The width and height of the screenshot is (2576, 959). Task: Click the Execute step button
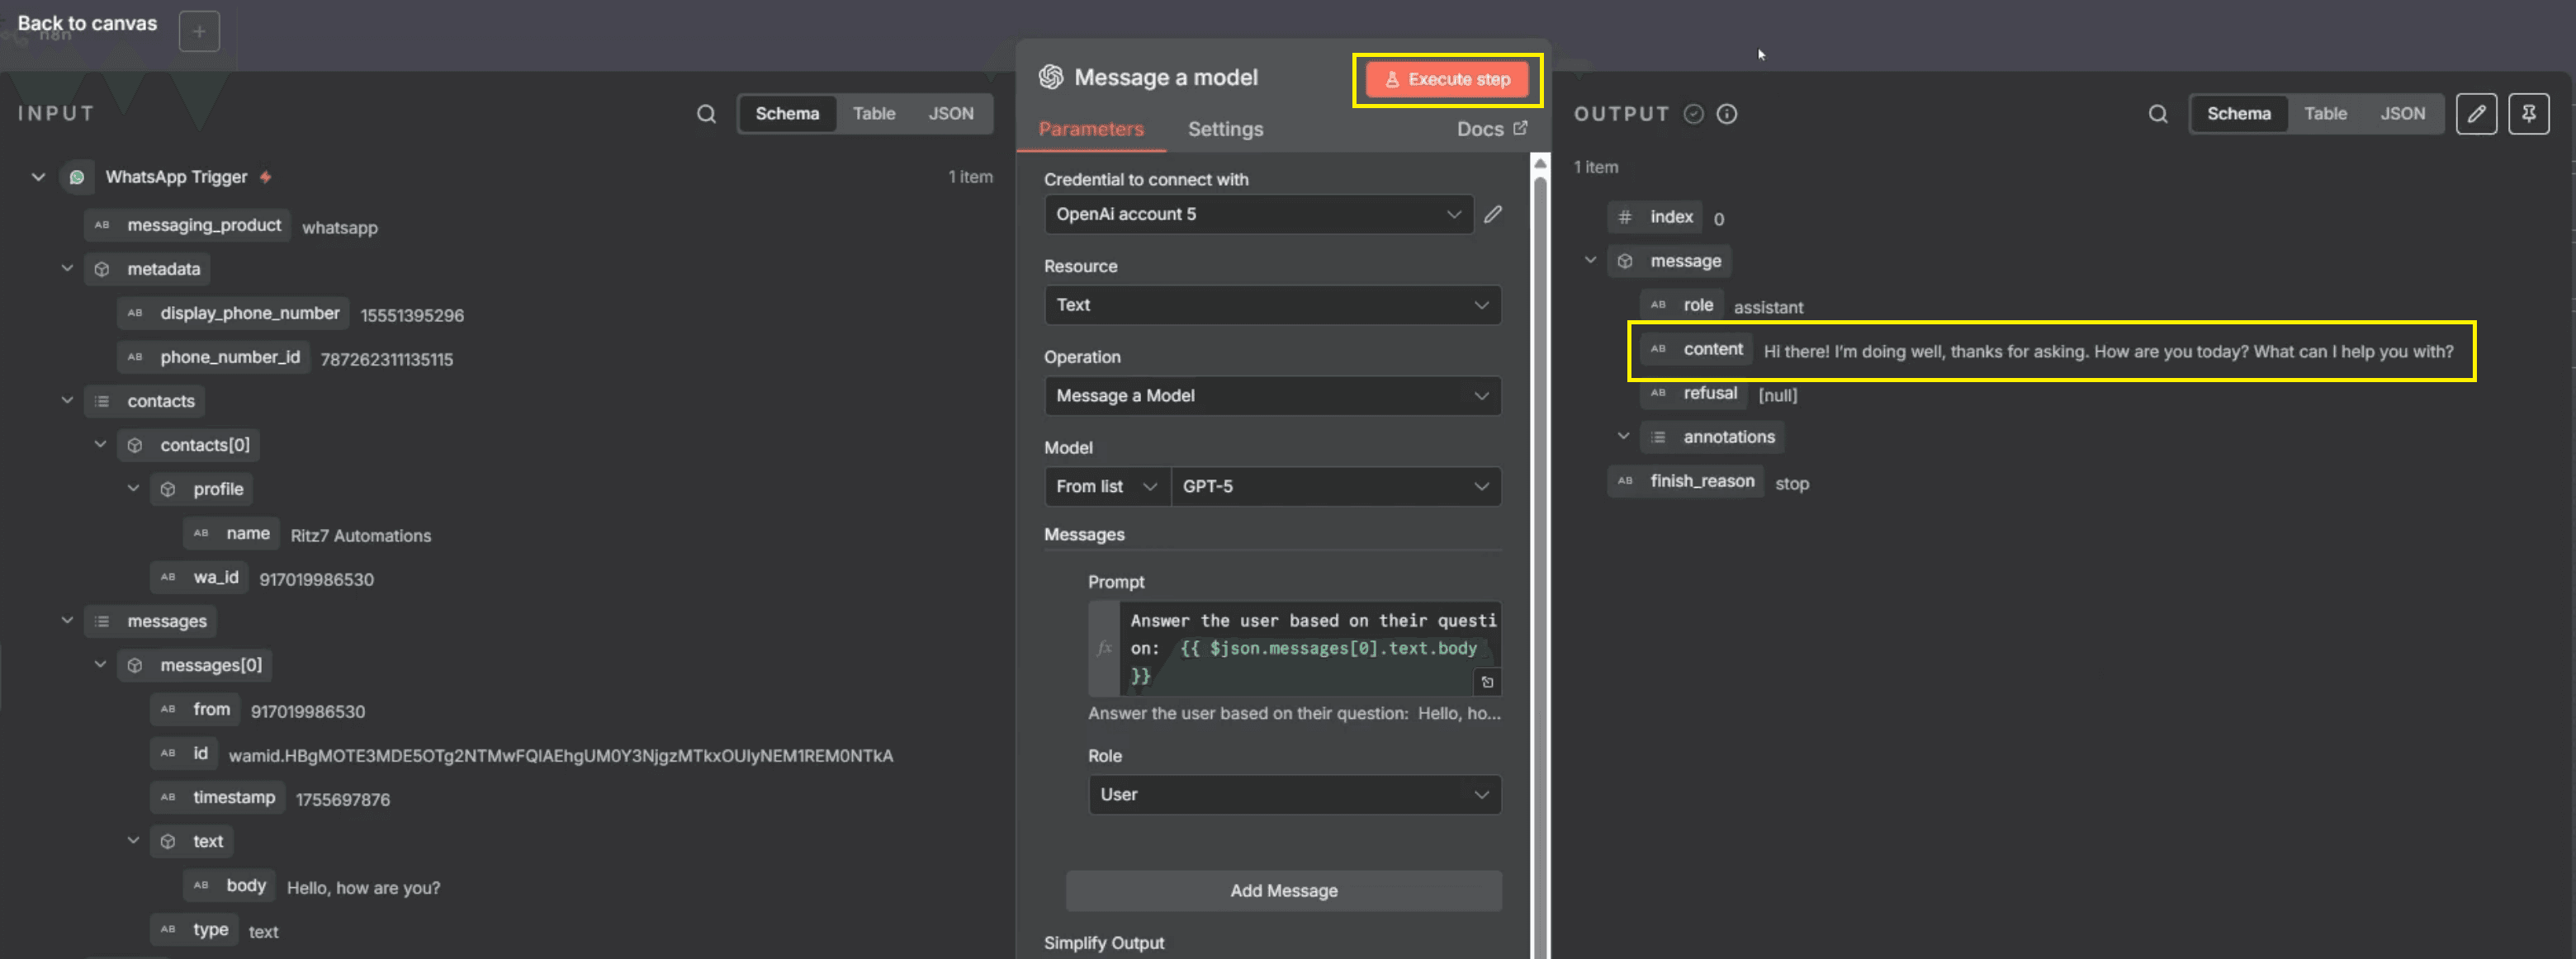tap(1448, 79)
